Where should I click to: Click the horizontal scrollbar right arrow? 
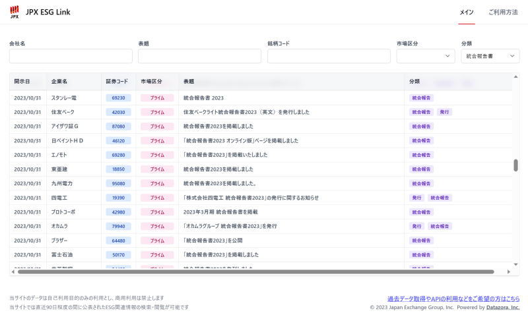click(508, 272)
